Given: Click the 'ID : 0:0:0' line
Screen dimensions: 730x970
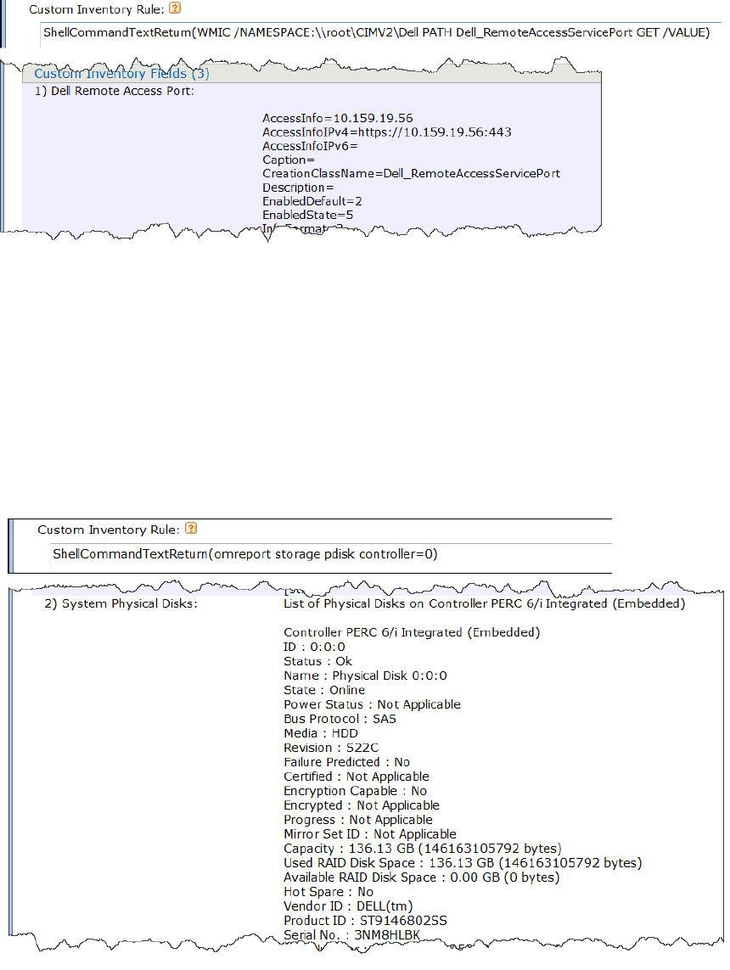Looking at the screenshot, I should click(x=314, y=647).
